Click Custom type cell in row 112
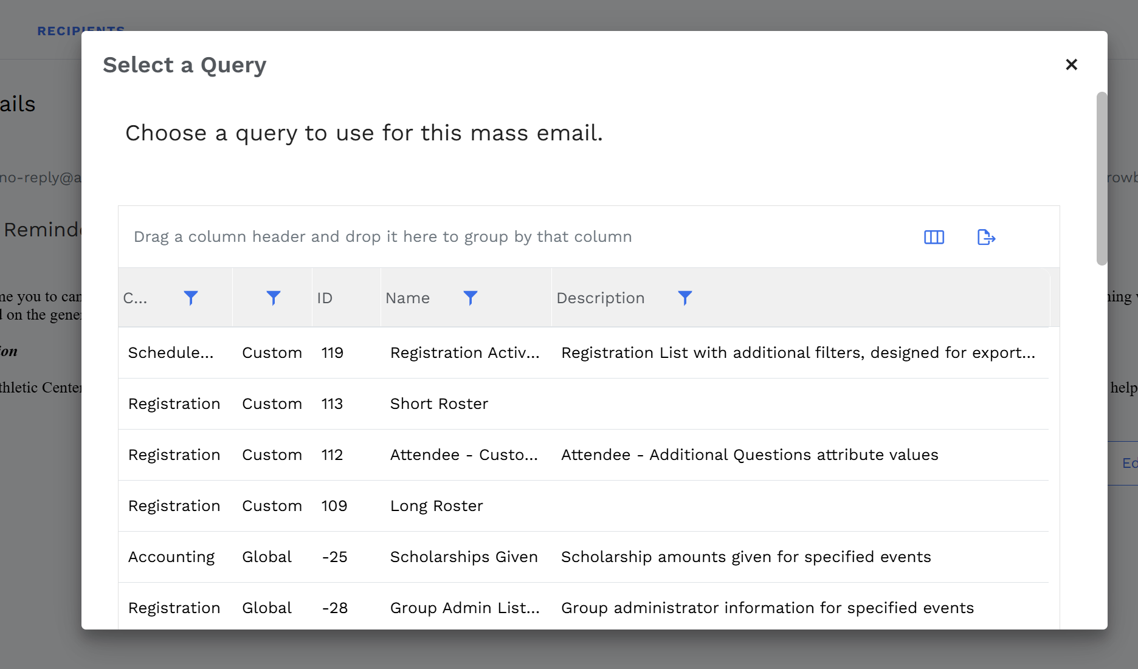This screenshot has width=1138, height=669. pos(272,455)
